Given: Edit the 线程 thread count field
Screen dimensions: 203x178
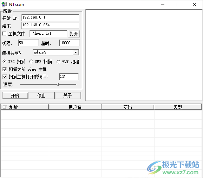Looking at the screenshot, I should [28, 43].
